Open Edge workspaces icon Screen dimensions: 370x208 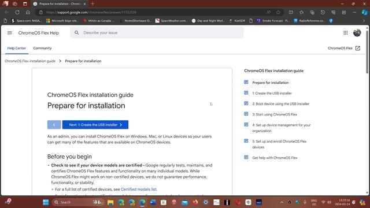click(x=15, y=4)
